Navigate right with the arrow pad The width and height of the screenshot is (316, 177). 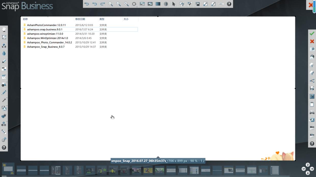coord(312,169)
